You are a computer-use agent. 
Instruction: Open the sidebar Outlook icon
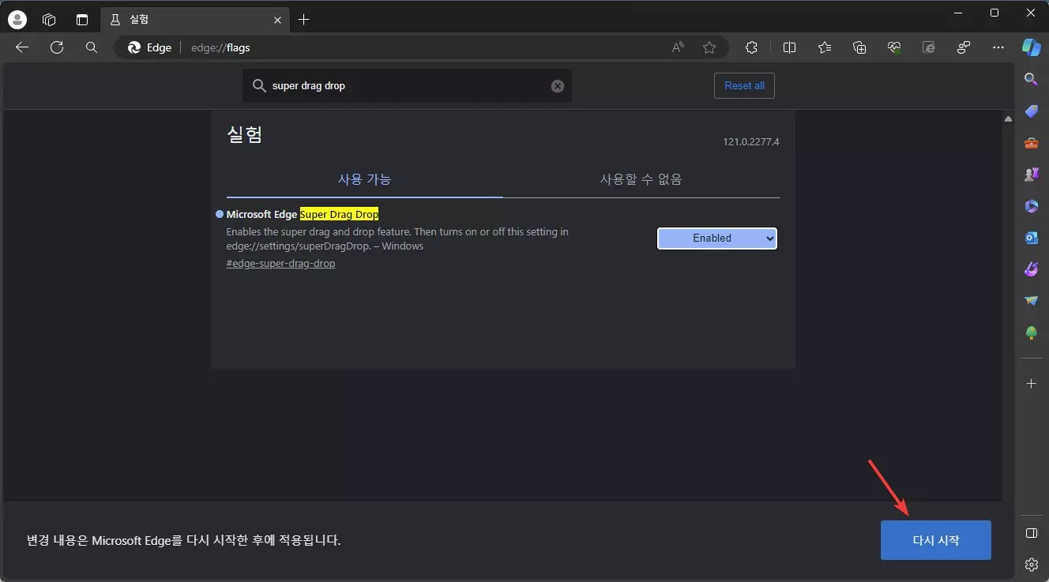point(1031,238)
